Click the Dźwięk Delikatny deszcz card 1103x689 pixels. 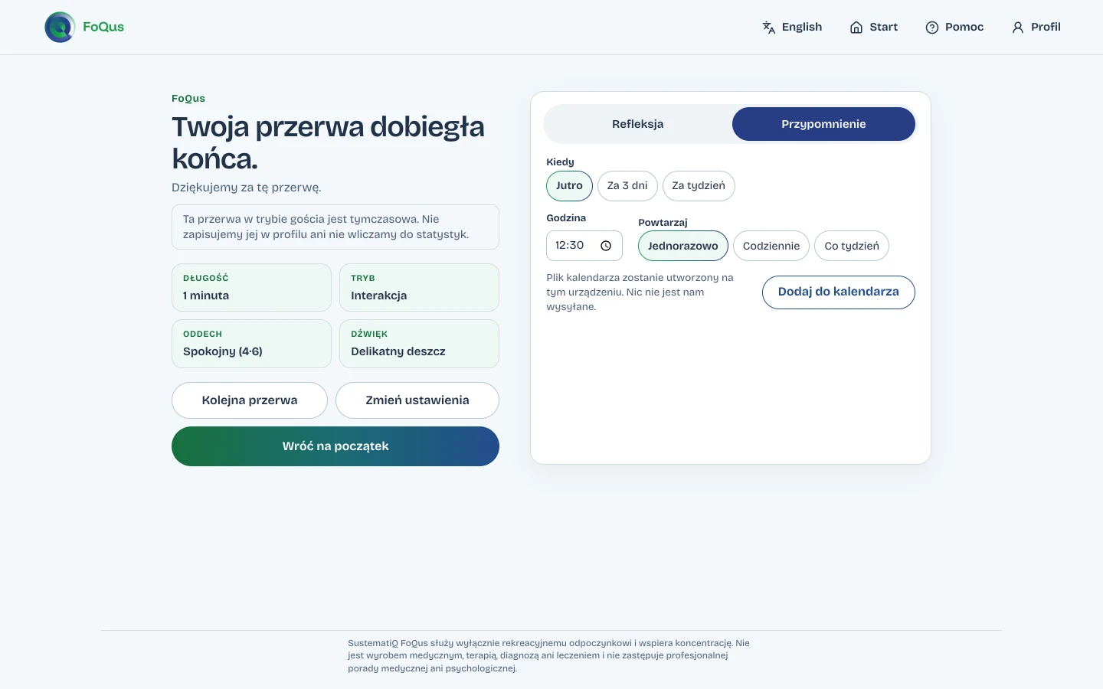[x=419, y=344]
